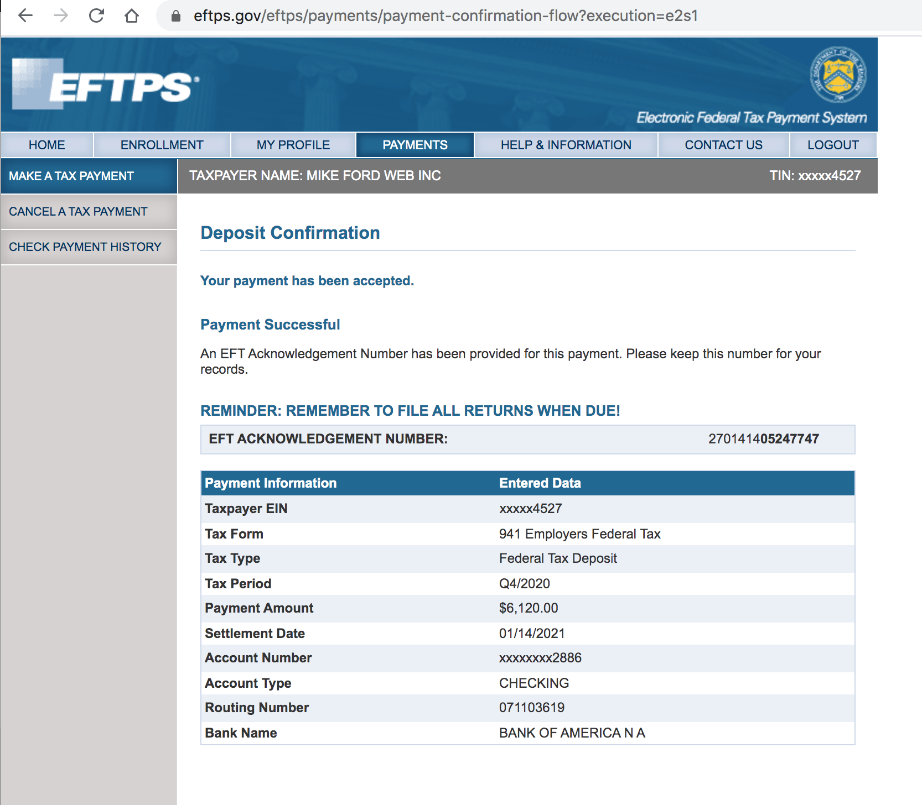Open the MY PROFILE tab
Screen dimensions: 922x805
pos(293,145)
